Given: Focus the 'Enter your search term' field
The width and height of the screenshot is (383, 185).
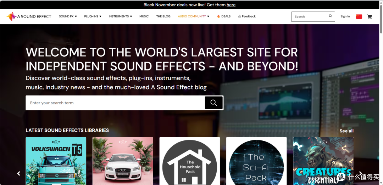Looking at the screenshot, I should coord(115,103).
